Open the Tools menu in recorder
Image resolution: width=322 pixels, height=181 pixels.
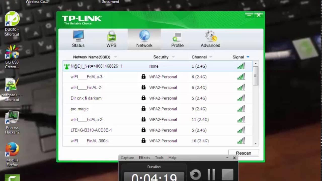coord(159,158)
